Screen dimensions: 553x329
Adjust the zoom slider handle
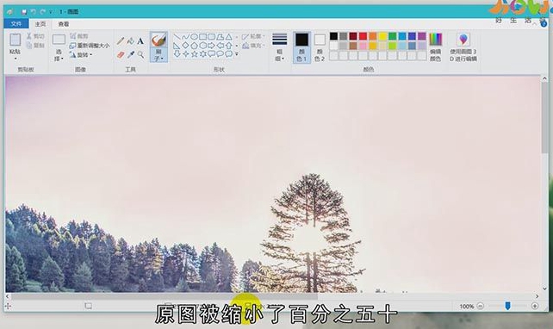click(508, 306)
